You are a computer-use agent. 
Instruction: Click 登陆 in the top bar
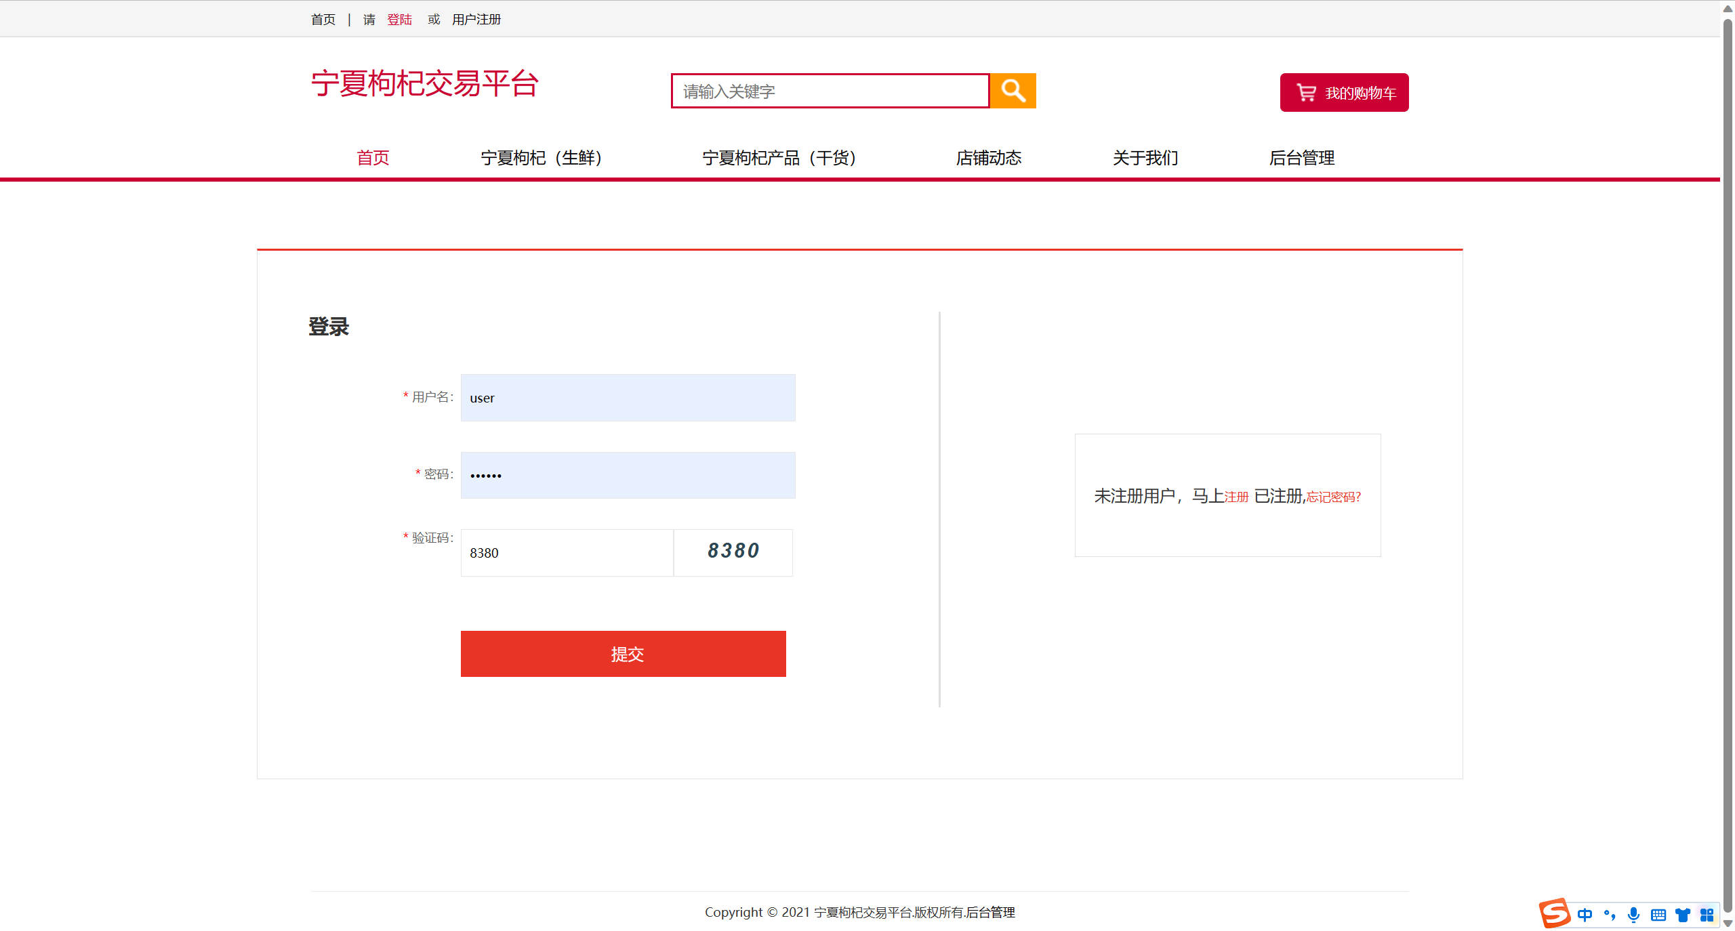399,19
